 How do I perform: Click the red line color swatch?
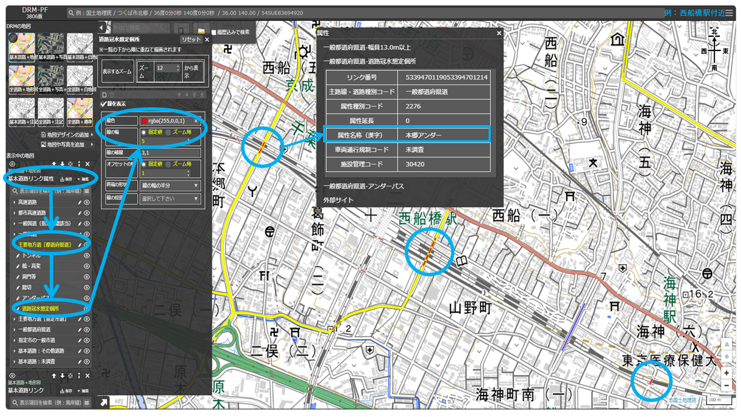click(144, 121)
